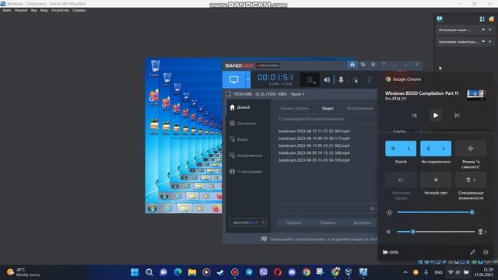
Task: Open Bandicam output folder icon
Action: pos(363,65)
